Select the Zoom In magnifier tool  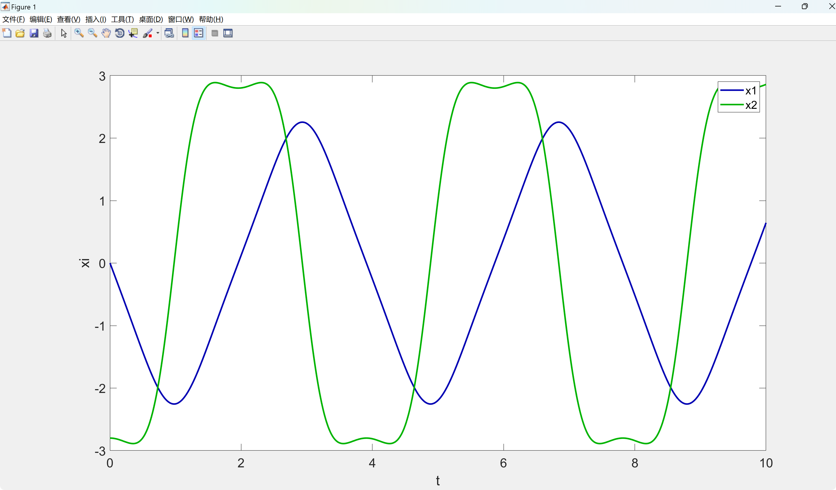point(78,33)
